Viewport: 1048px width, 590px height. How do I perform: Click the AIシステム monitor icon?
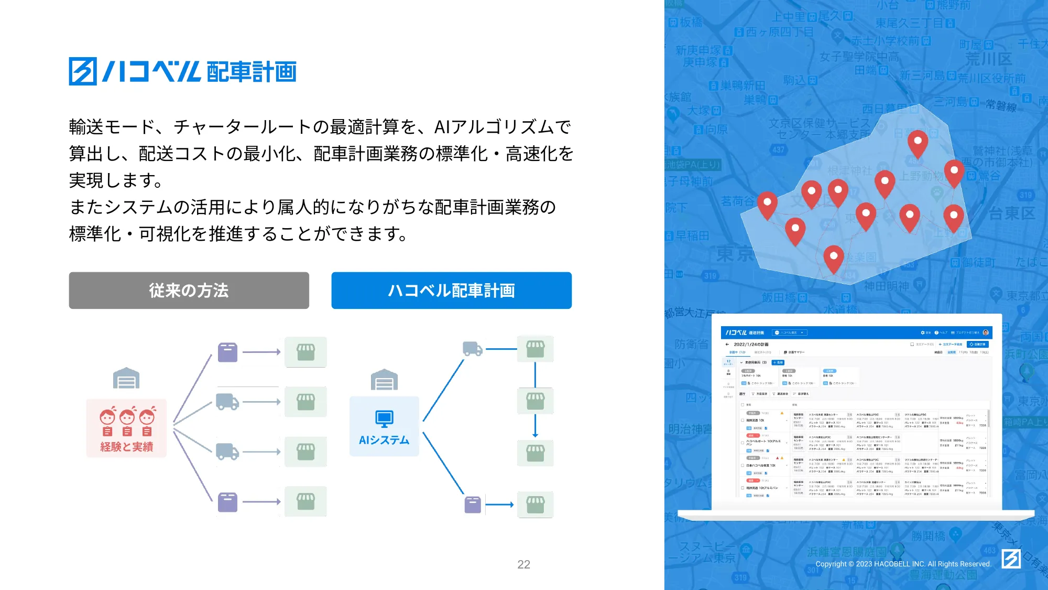[384, 419]
